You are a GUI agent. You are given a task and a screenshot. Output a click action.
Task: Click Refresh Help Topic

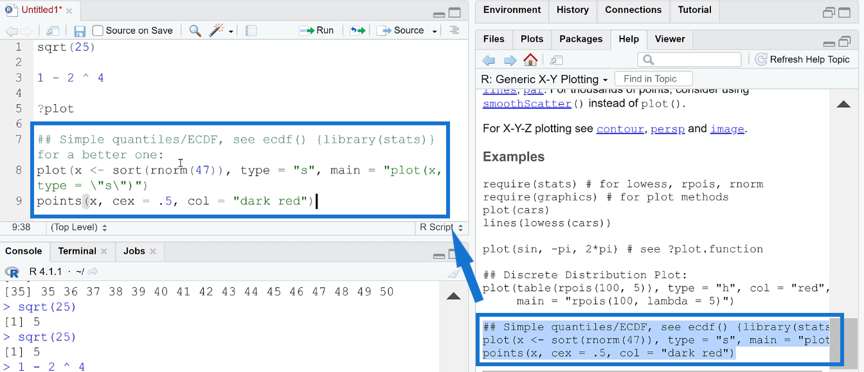tap(802, 60)
